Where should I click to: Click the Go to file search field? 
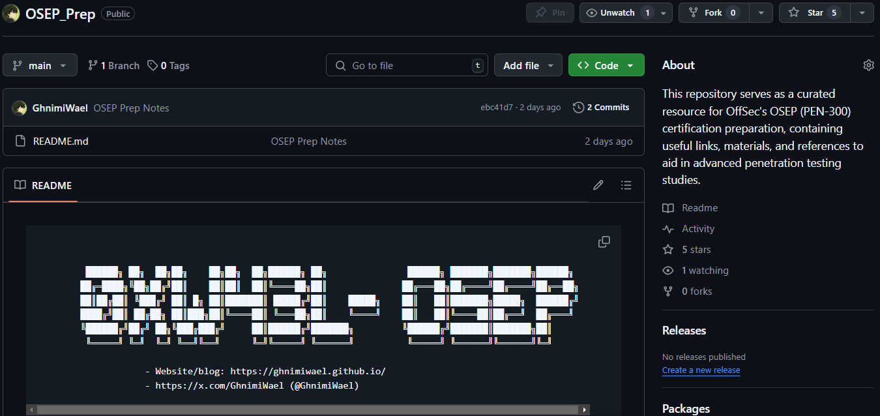pos(407,65)
